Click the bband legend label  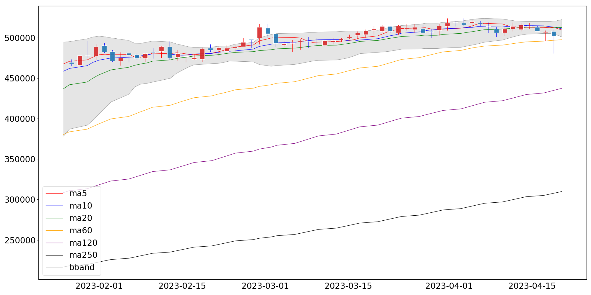pyautogui.click(x=82, y=268)
